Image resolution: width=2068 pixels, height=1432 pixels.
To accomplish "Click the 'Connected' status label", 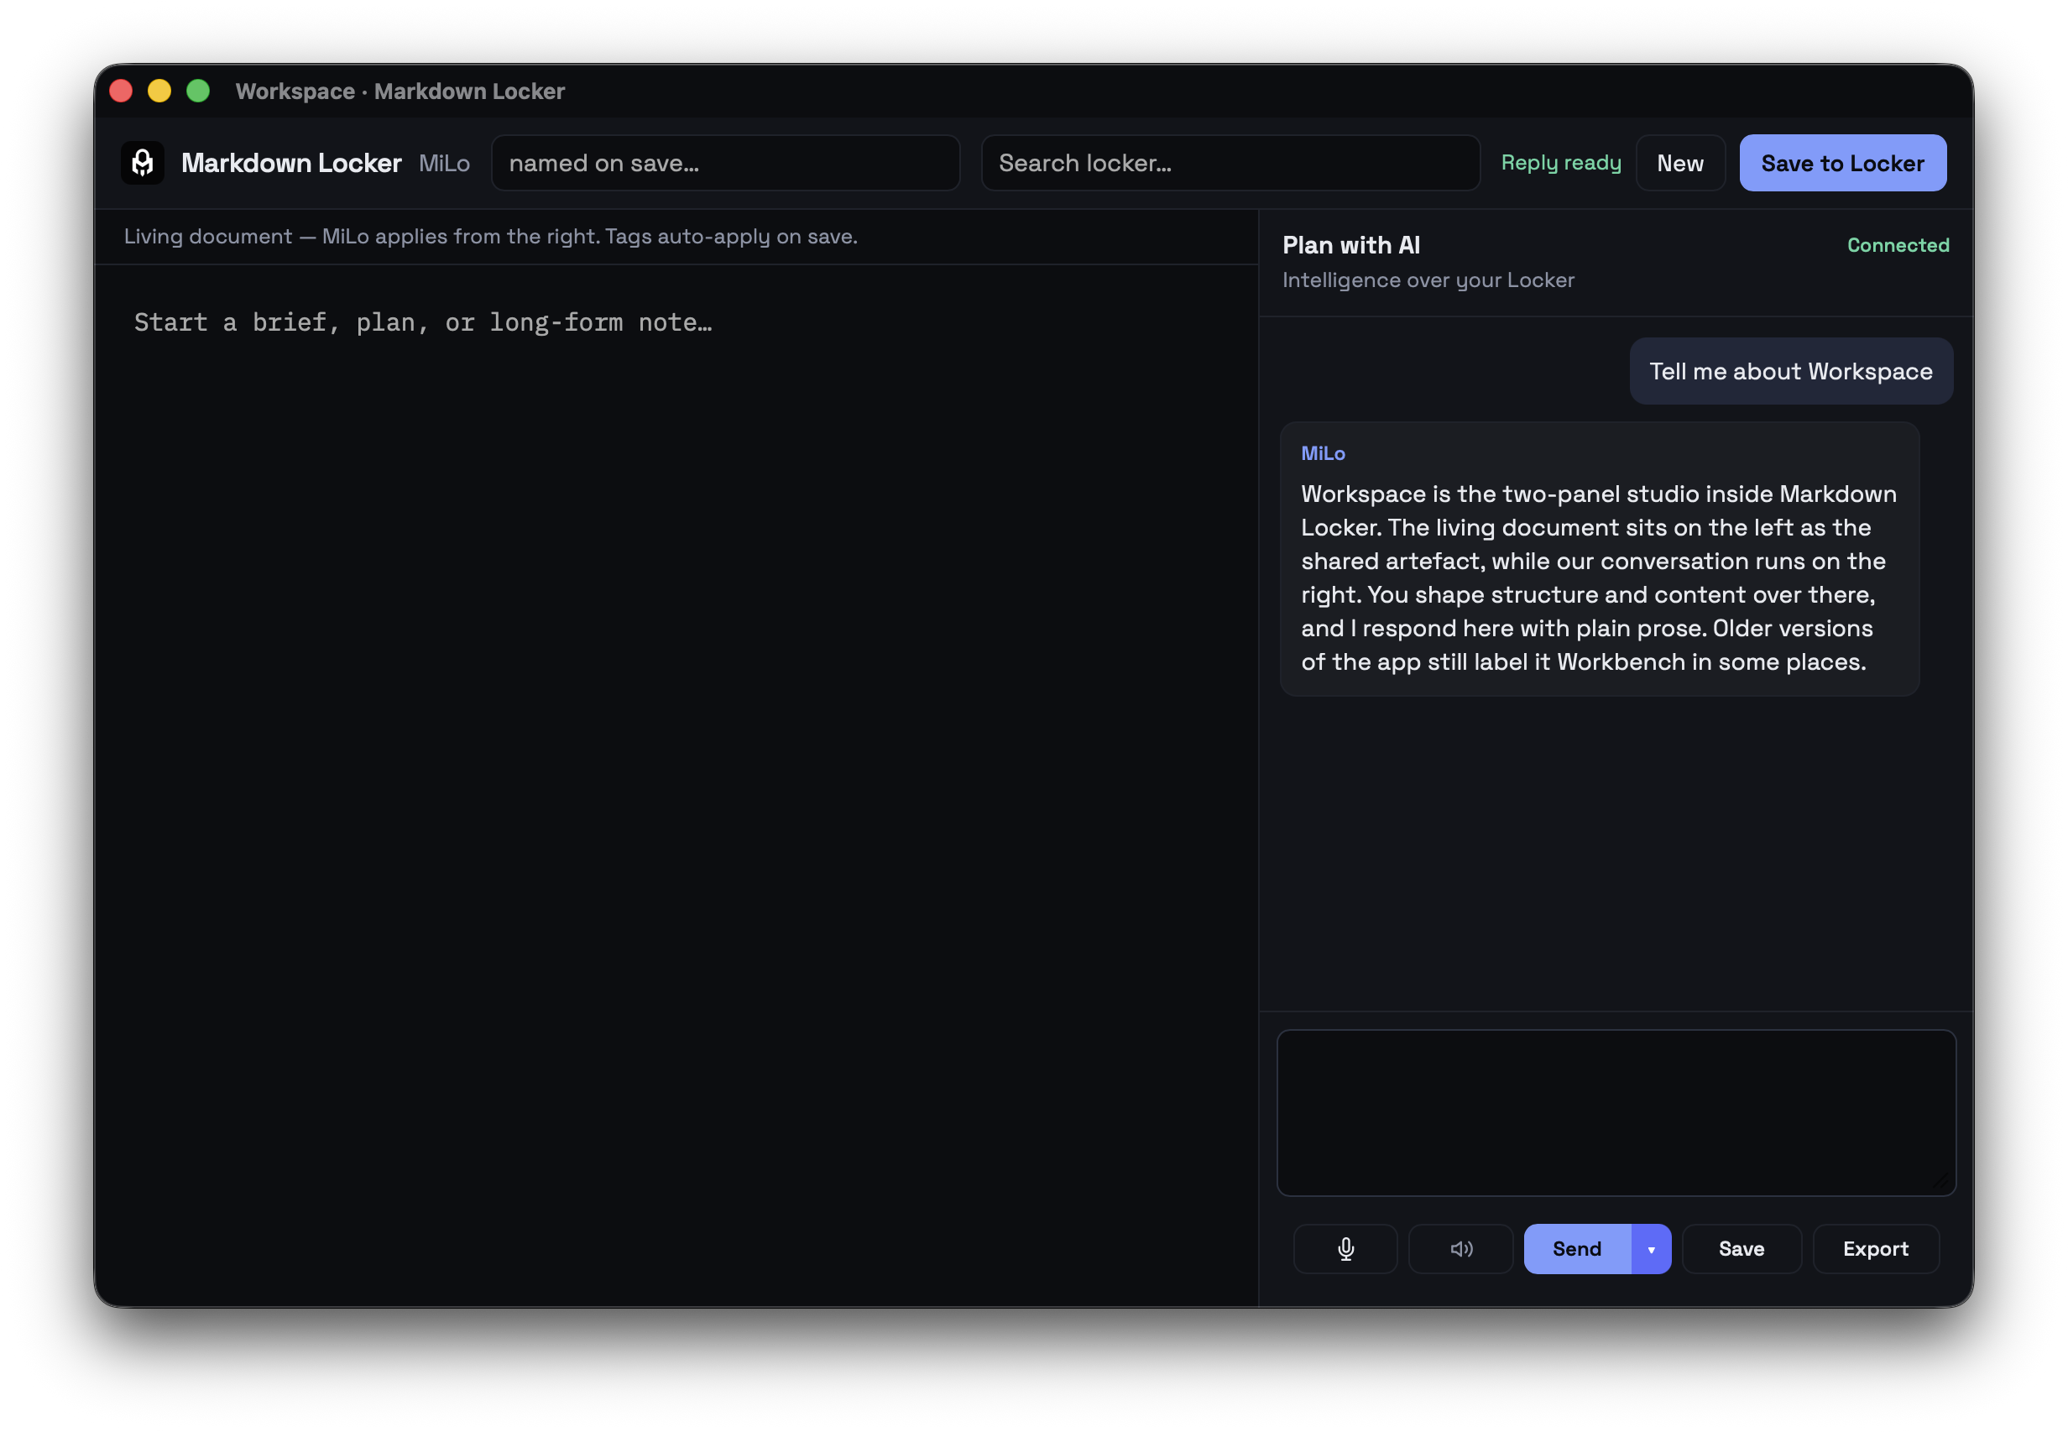I will click(x=1898, y=245).
